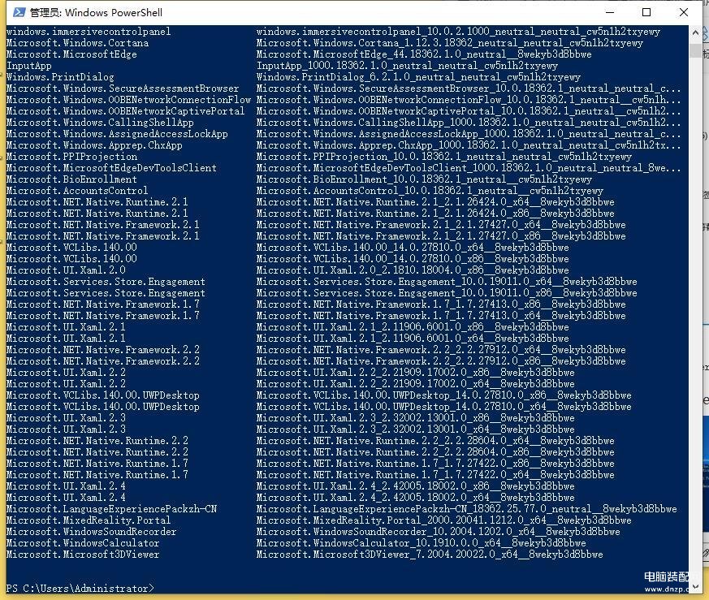Viewport: 709px width, 600px height.
Task: Maximize the PowerShell window
Action: (646, 12)
